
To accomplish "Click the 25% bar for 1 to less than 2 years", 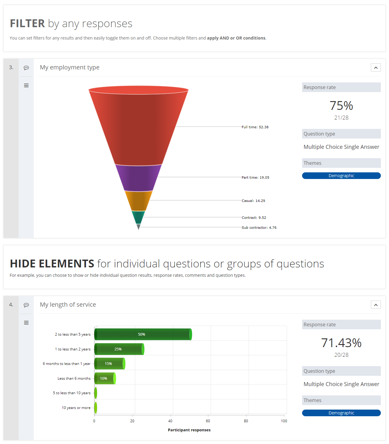I will tap(119, 349).
